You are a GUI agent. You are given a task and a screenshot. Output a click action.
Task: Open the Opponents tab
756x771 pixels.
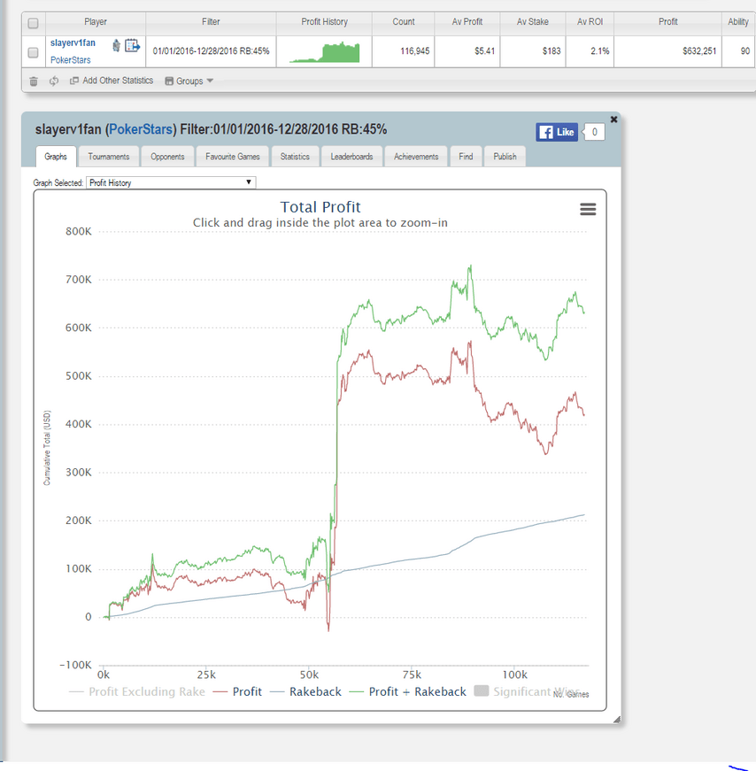[167, 157]
